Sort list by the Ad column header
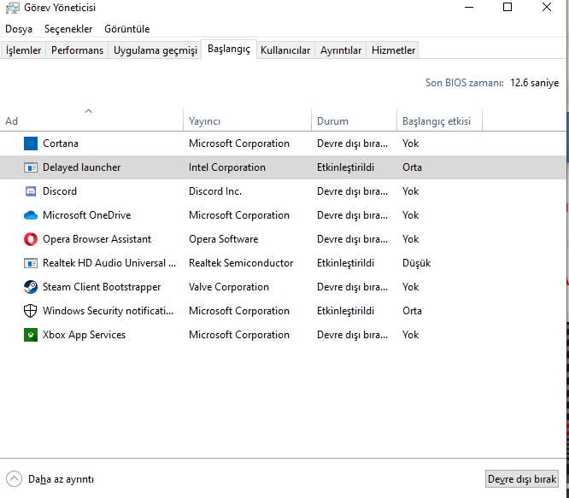 point(12,121)
